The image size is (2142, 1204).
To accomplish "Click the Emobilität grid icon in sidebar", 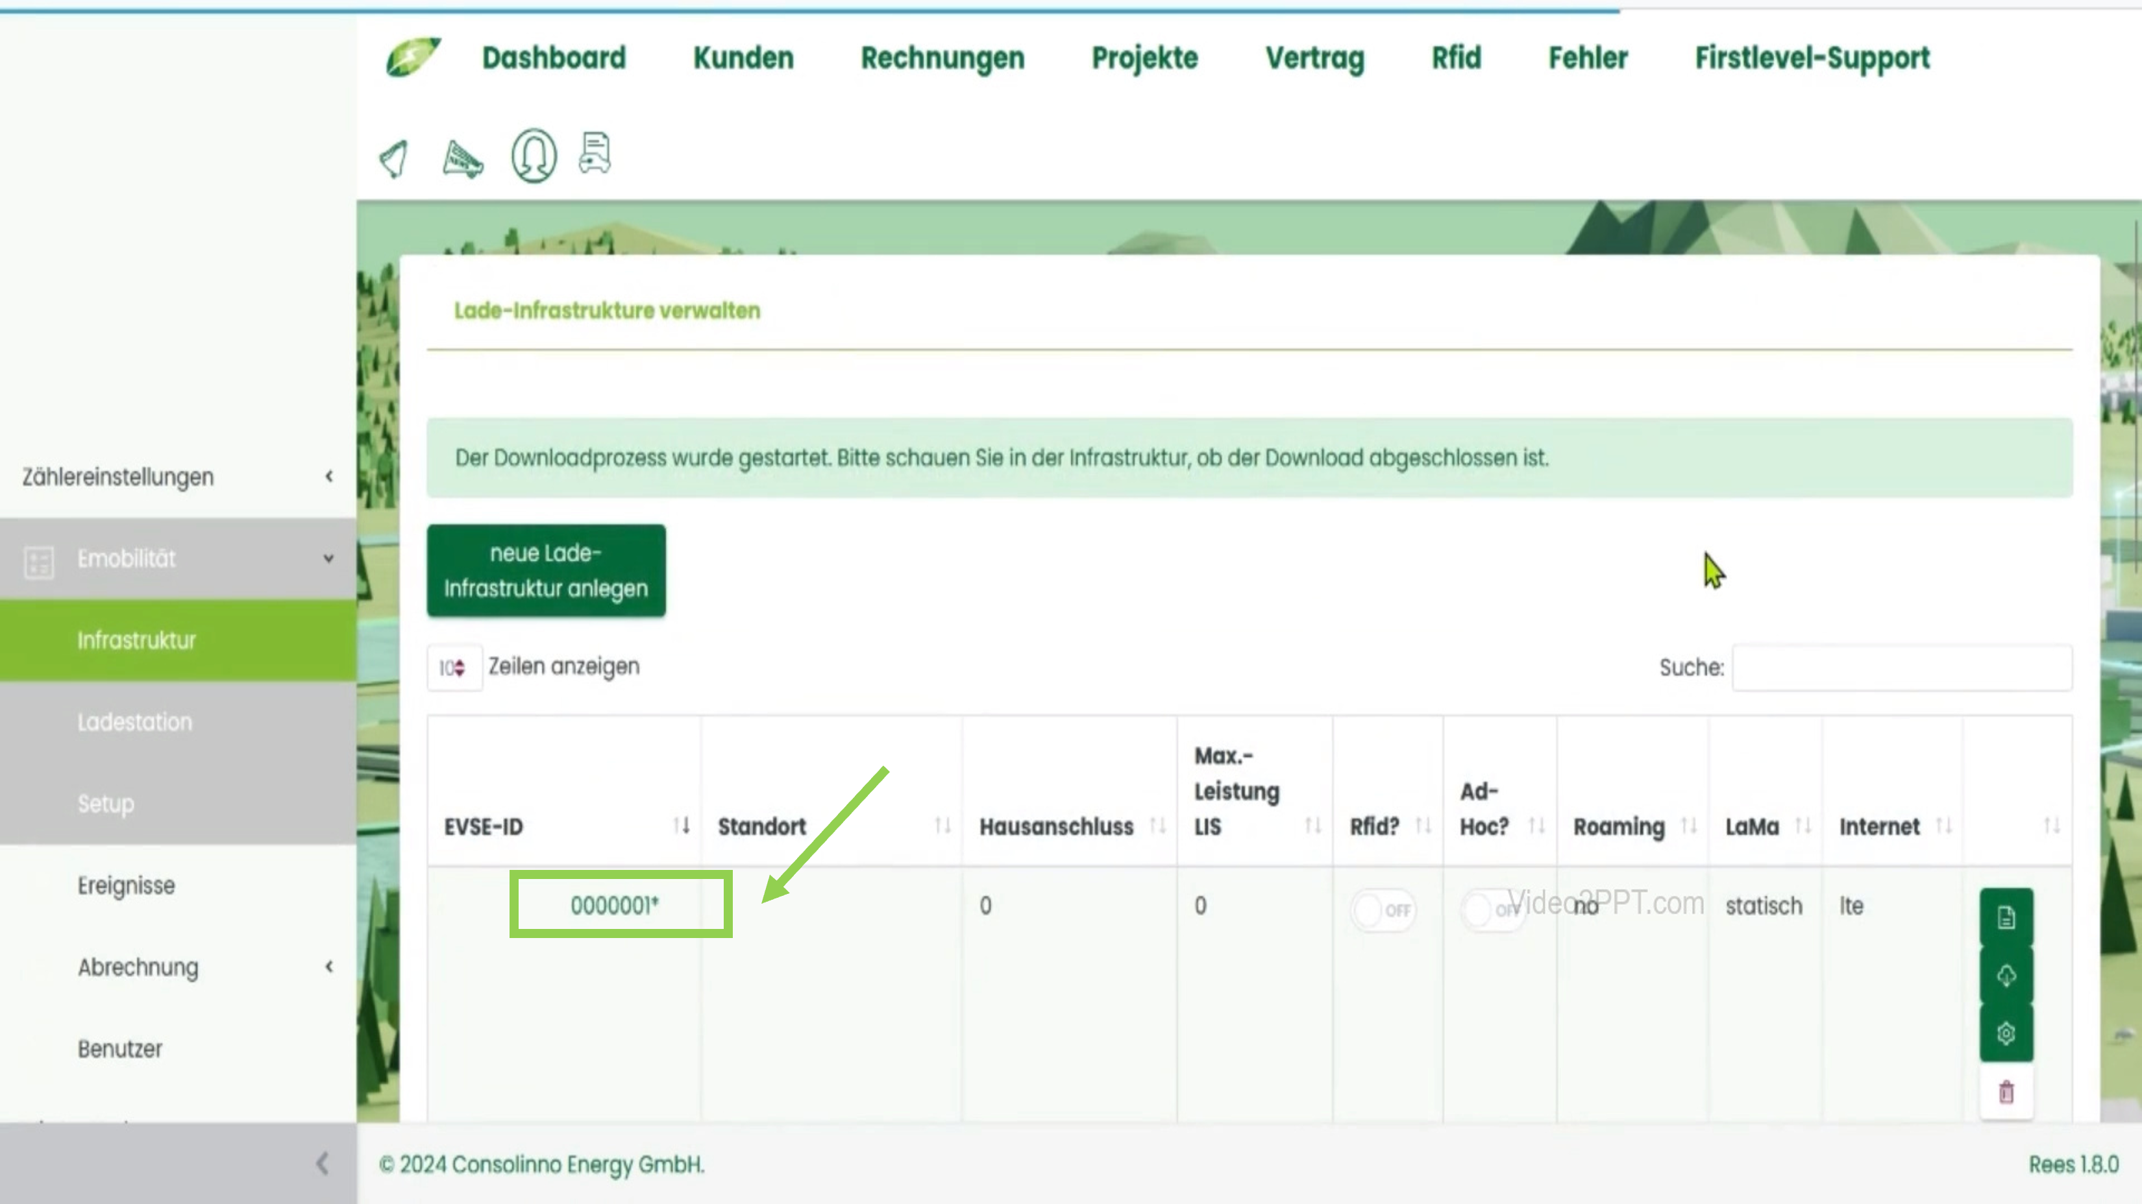I will coord(39,562).
